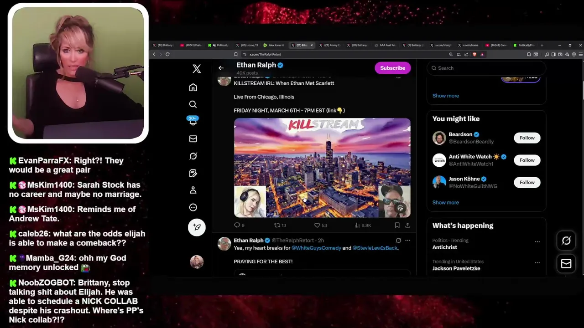The height and width of the screenshot is (328, 584).
Task: Click the purple Subscribe button
Action: pyautogui.click(x=393, y=68)
